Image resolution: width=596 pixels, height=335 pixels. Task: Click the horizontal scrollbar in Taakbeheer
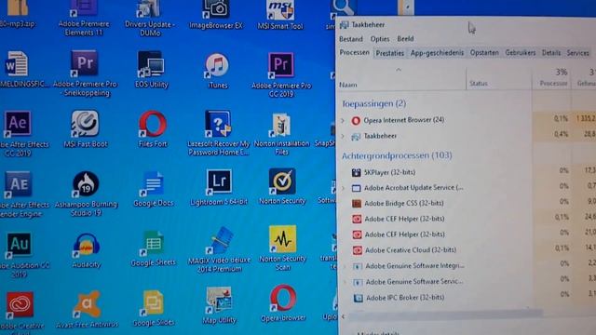tap(445, 315)
